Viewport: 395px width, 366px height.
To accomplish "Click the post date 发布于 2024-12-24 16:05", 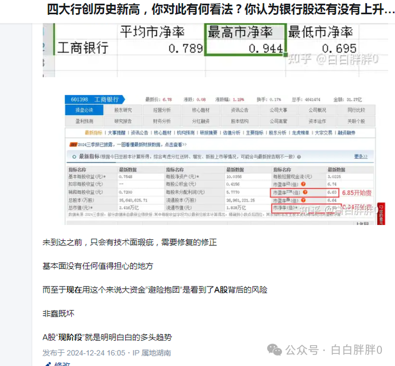I will tap(83, 353).
